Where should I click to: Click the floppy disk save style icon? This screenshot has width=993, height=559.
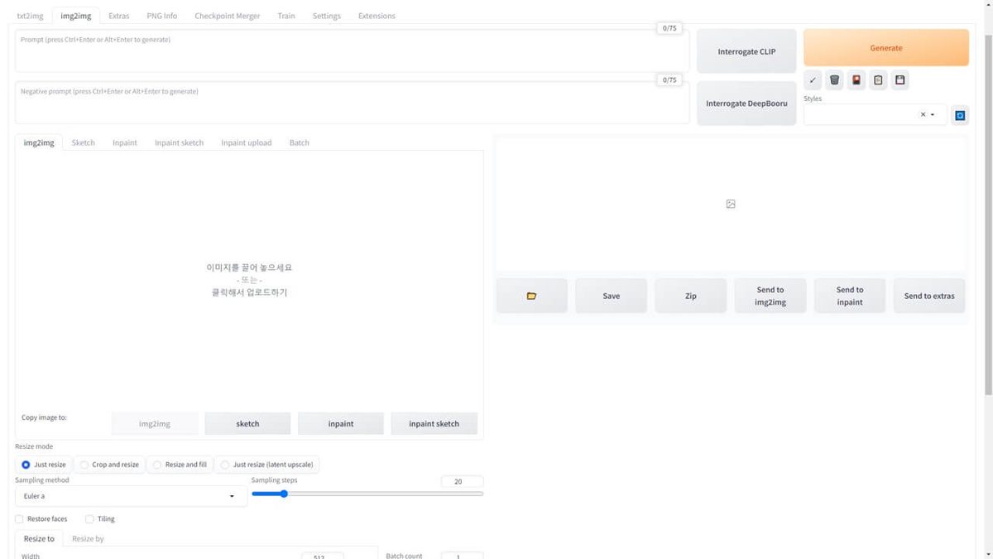click(x=899, y=80)
